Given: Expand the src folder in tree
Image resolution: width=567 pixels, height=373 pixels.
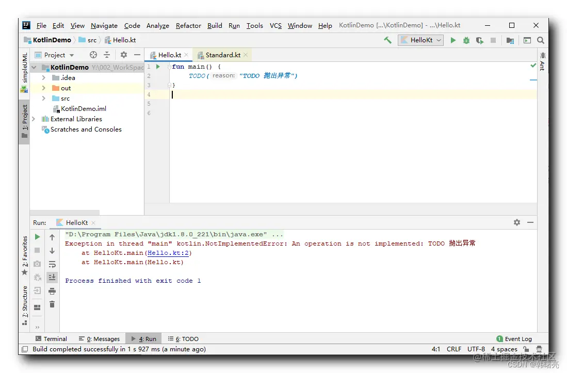Looking at the screenshot, I should pyautogui.click(x=44, y=99).
